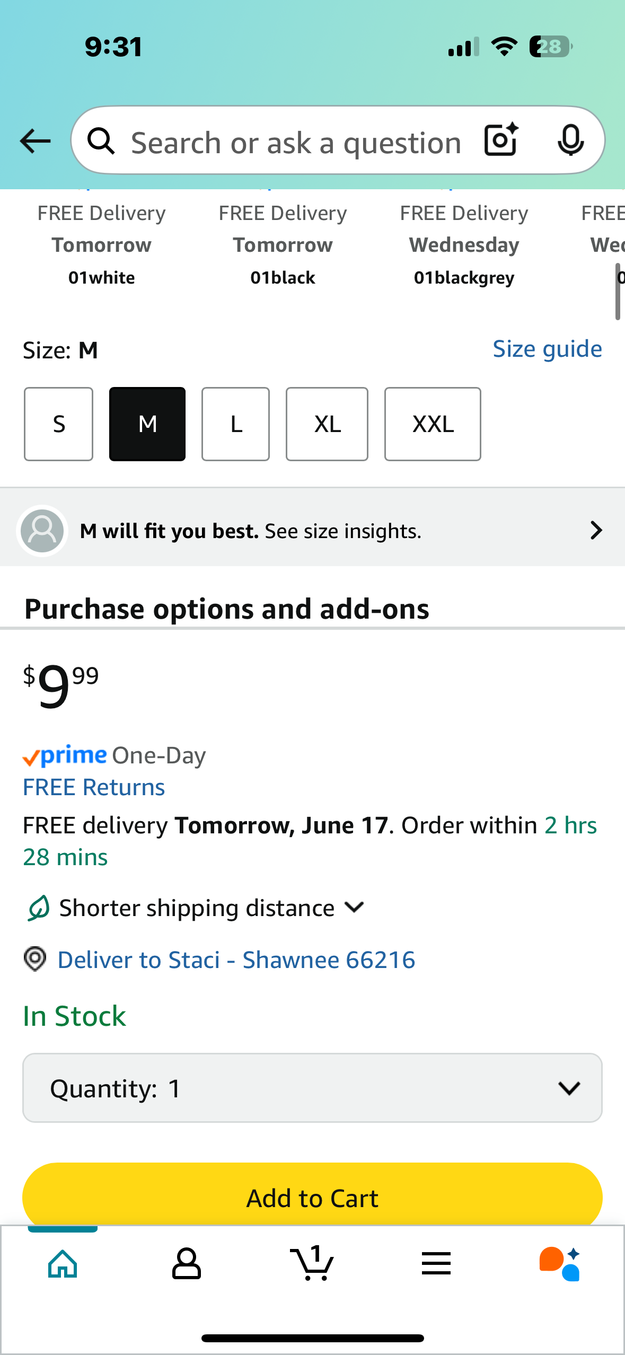Screen dimensions: 625x1355
Task: Open the shopping cart icon
Action: [312, 1263]
